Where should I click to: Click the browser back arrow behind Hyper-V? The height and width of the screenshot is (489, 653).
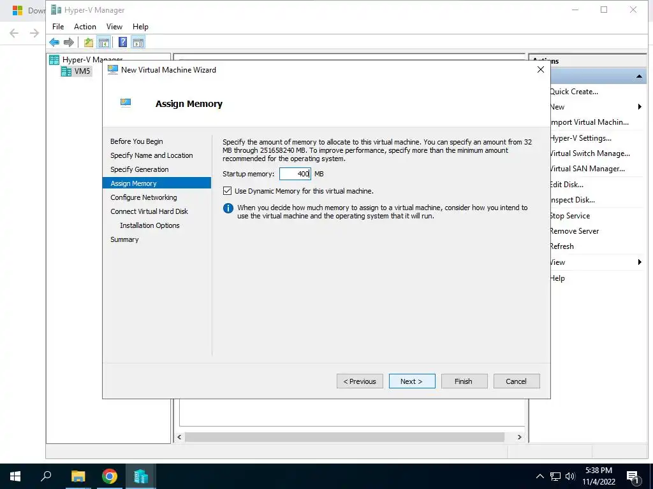tap(14, 33)
